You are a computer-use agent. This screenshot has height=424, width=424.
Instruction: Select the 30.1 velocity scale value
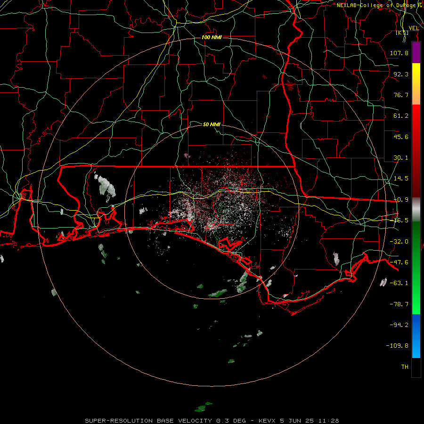[x=401, y=158]
